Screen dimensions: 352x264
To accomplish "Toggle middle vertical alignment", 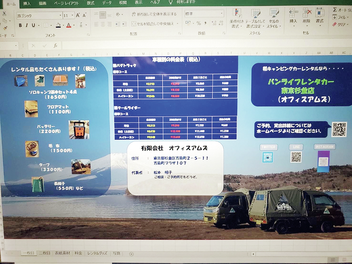I will coord(103,15).
